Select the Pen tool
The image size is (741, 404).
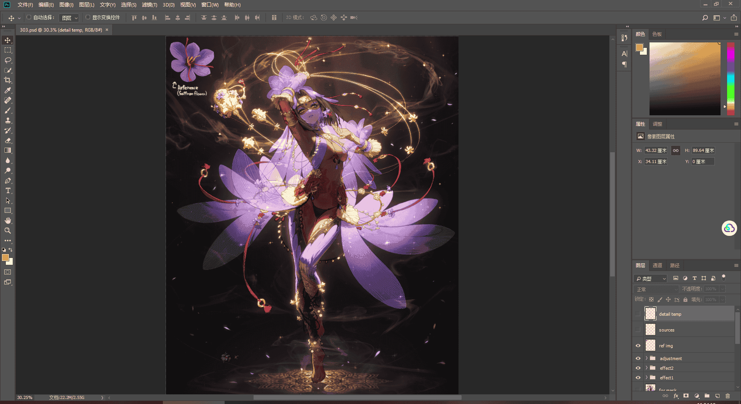click(8, 181)
